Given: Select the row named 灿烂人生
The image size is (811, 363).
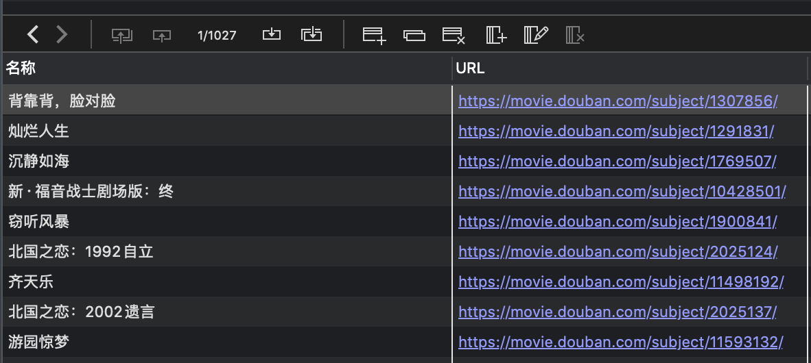Looking at the screenshot, I should [39, 131].
